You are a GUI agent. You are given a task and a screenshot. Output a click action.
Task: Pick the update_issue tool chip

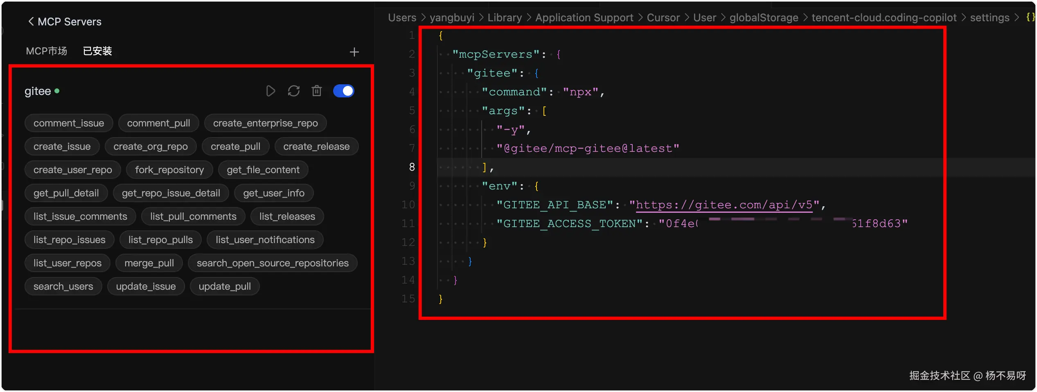tap(146, 286)
